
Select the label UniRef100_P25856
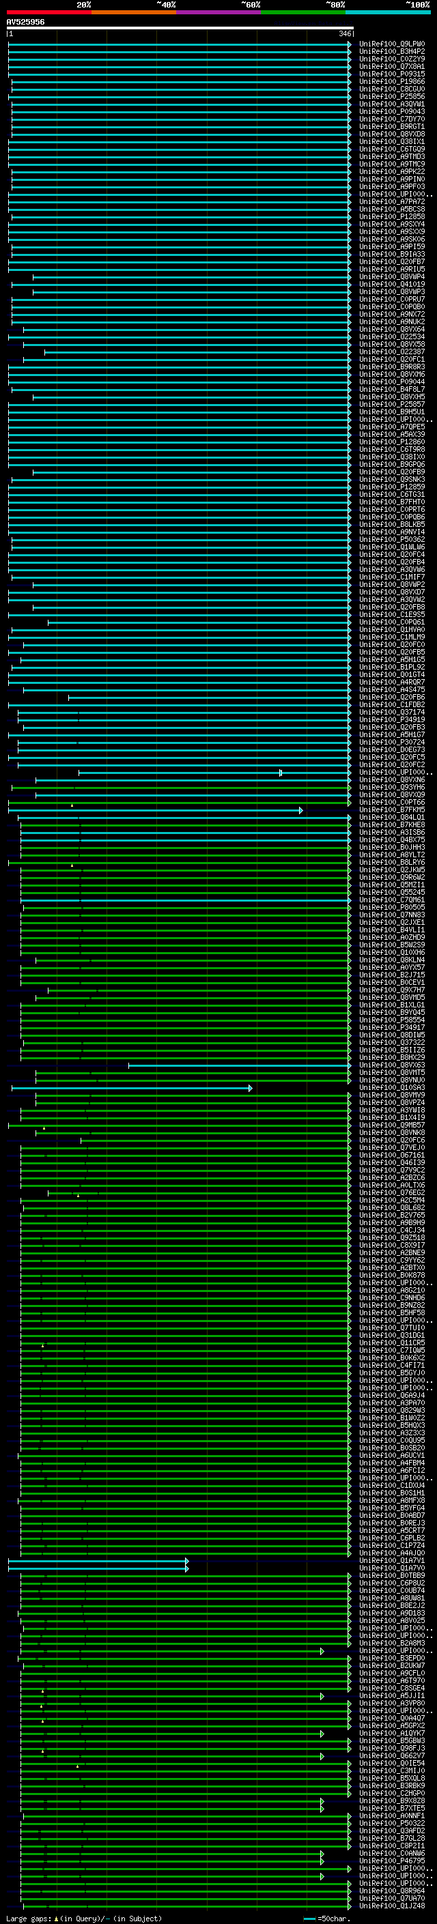(392, 96)
